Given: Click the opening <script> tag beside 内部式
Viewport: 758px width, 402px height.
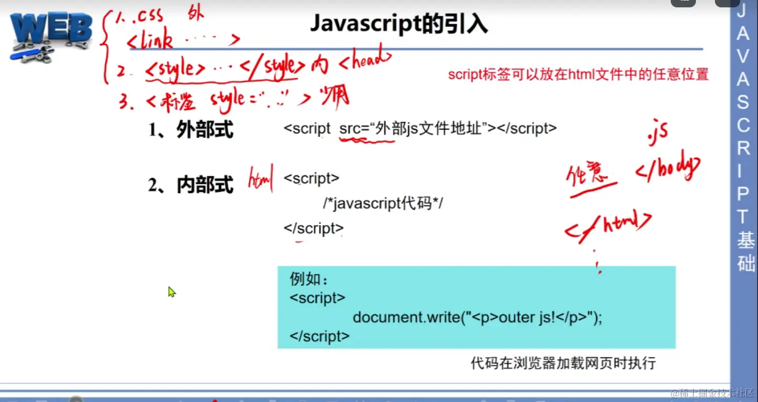Looking at the screenshot, I should (x=311, y=178).
